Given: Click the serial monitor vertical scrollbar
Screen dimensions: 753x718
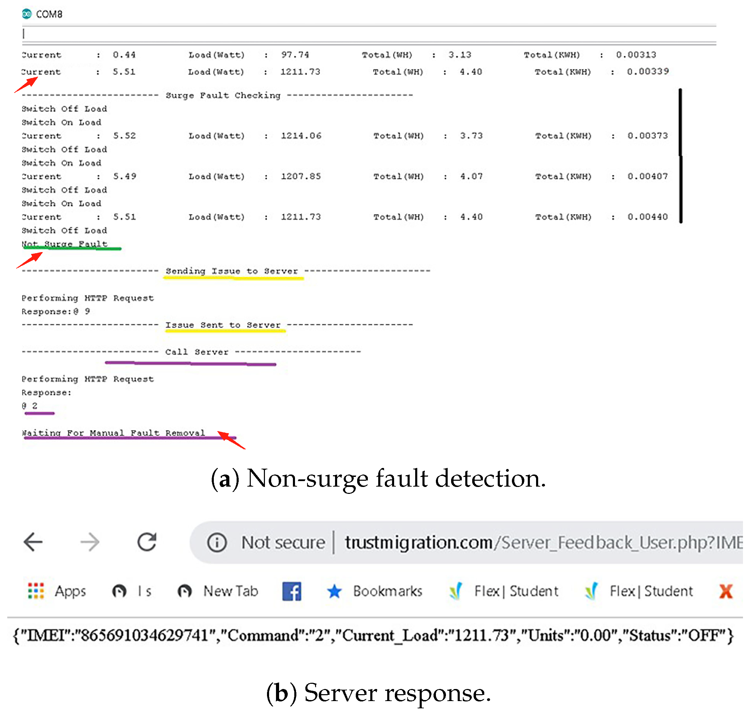Looking at the screenshot, I should (x=680, y=155).
